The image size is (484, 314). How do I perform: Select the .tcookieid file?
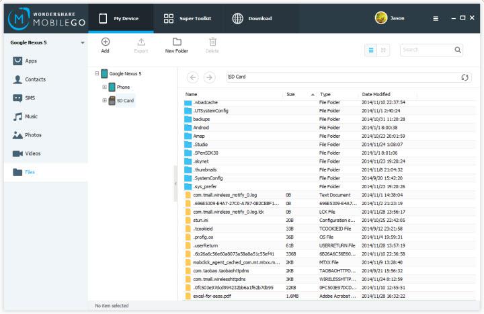[x=329, y=229]
